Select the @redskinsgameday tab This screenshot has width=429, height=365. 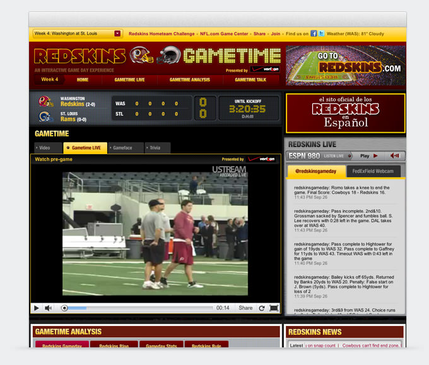click(316, 171)
